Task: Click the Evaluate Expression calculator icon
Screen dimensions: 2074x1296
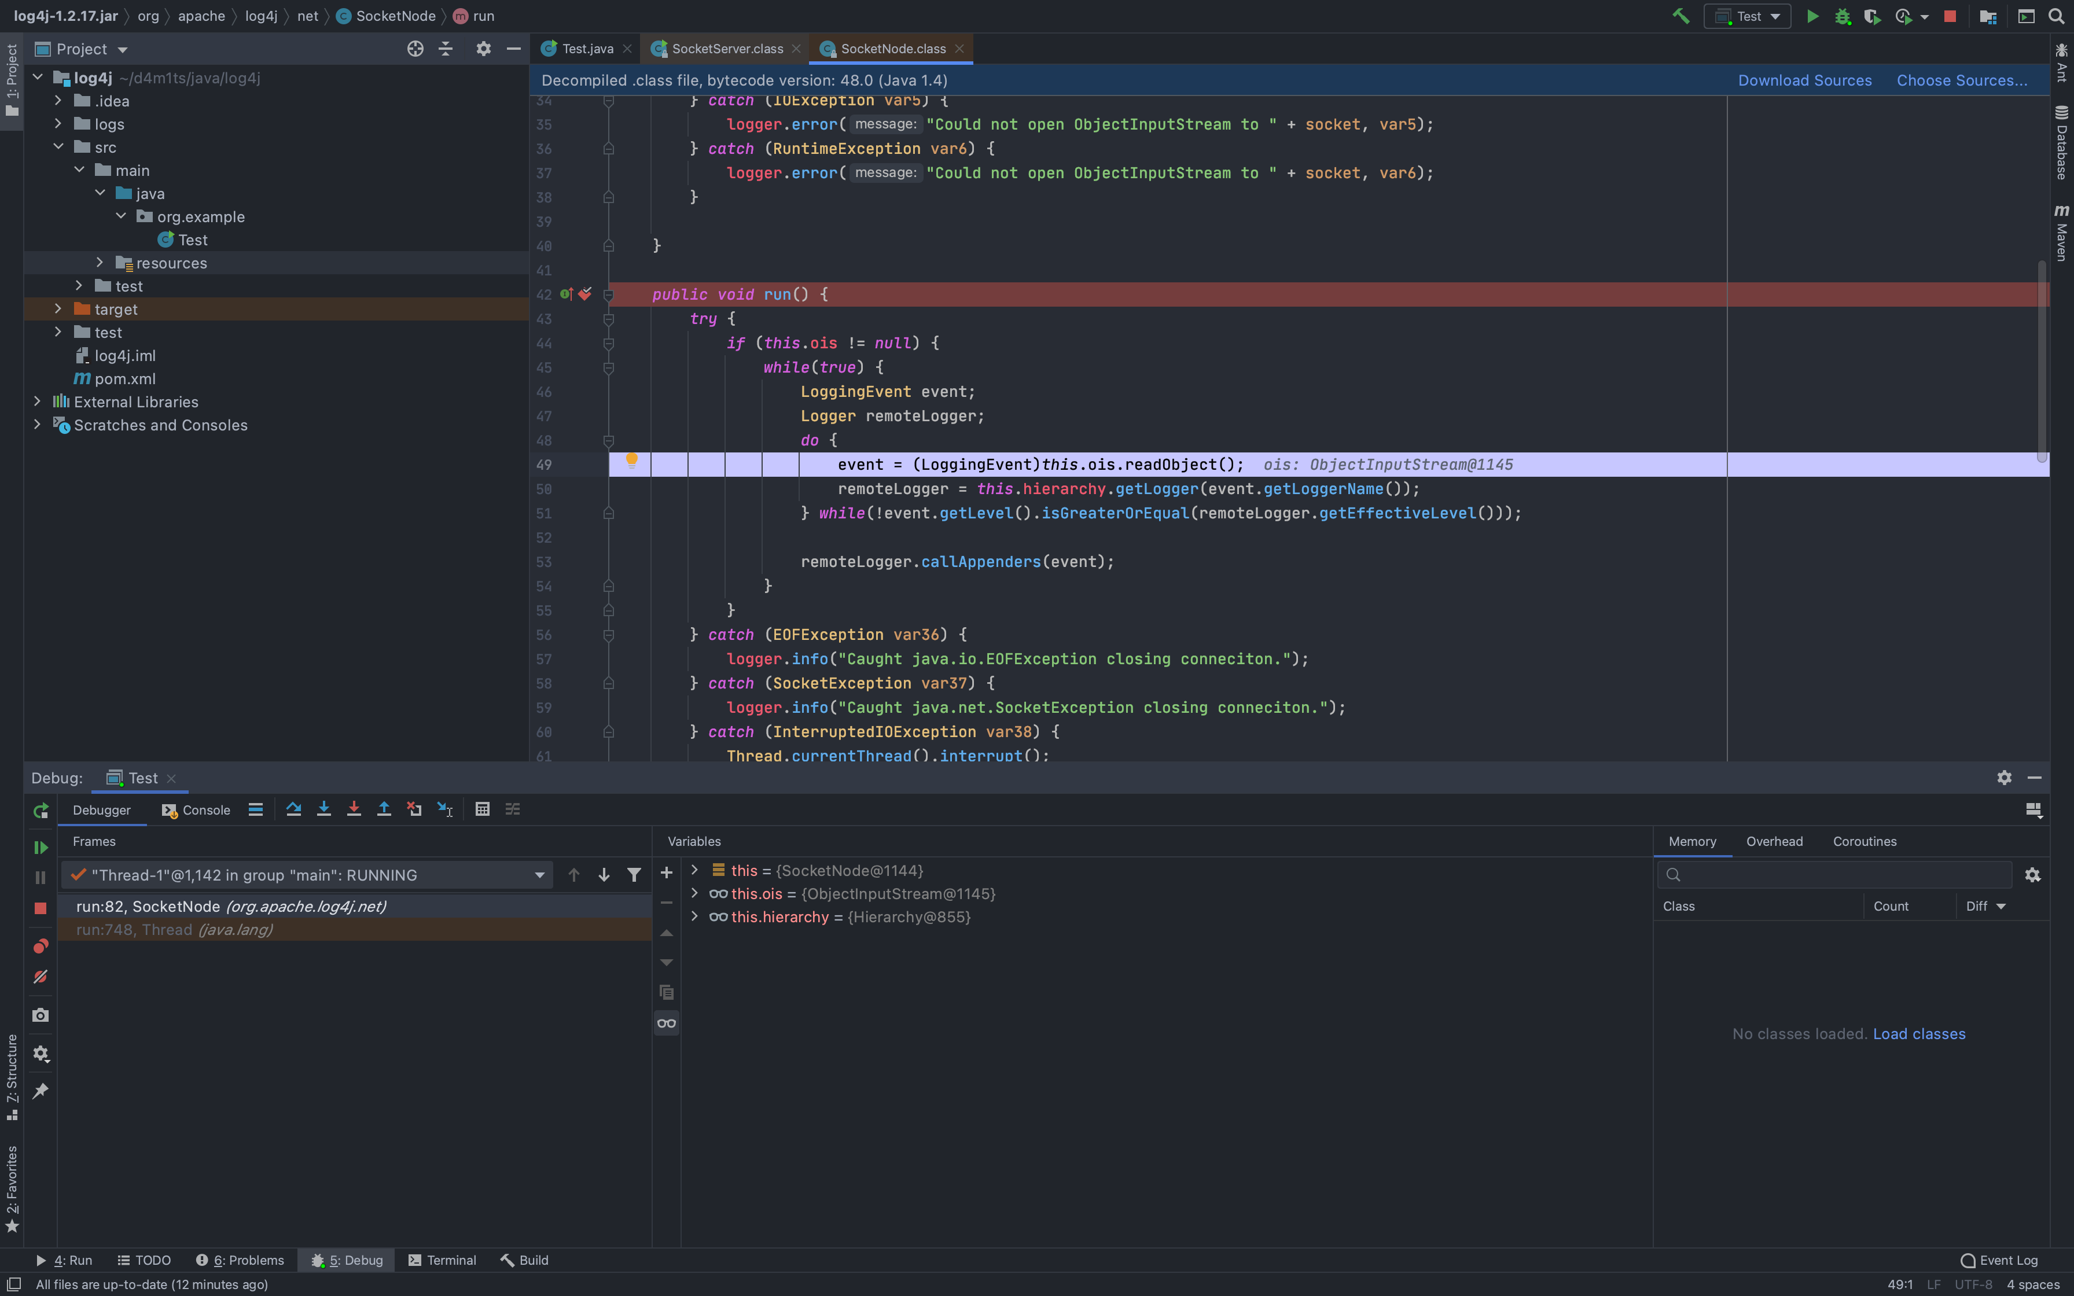Action: (483, 809)
